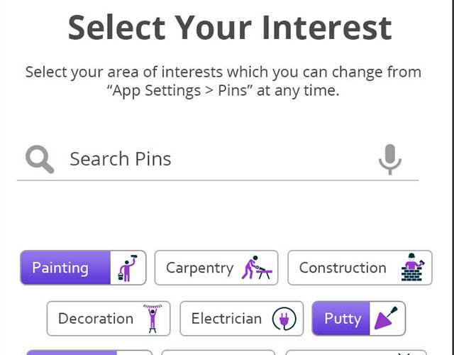454x355 pixels.
Task: Click the magnifying glass search icon
Action: 40,159
